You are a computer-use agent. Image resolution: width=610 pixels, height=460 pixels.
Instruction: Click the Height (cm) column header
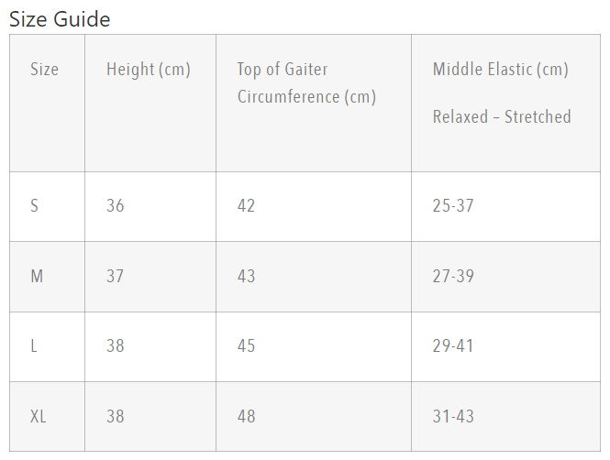pos(149,70)
